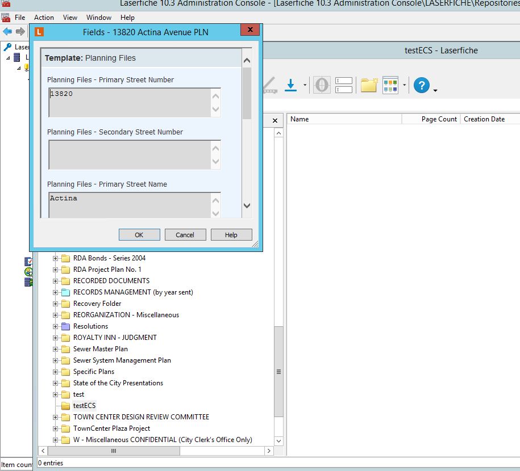Click the folder tree horizontal scrollbar thumb
Viewport: 520px width, 471px height.
coord(114,451)
